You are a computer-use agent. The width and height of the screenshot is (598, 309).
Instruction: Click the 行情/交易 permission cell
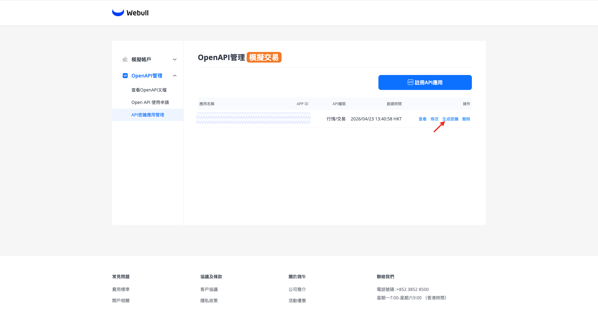336,119
